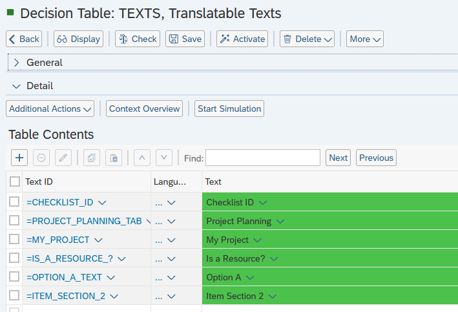The height and width of the screenshot is (312, 458).
Task: Collapse the Detail section
Action: coord(17,86)
